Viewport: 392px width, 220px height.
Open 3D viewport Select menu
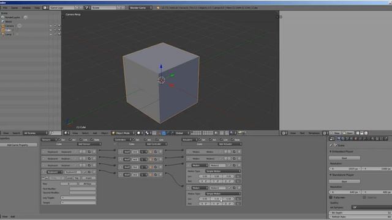click(85, 133)
